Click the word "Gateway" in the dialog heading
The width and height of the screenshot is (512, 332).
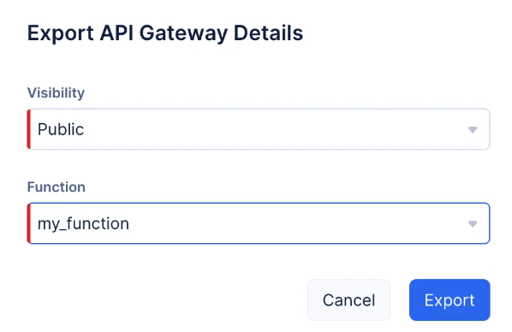click(183, 34)
